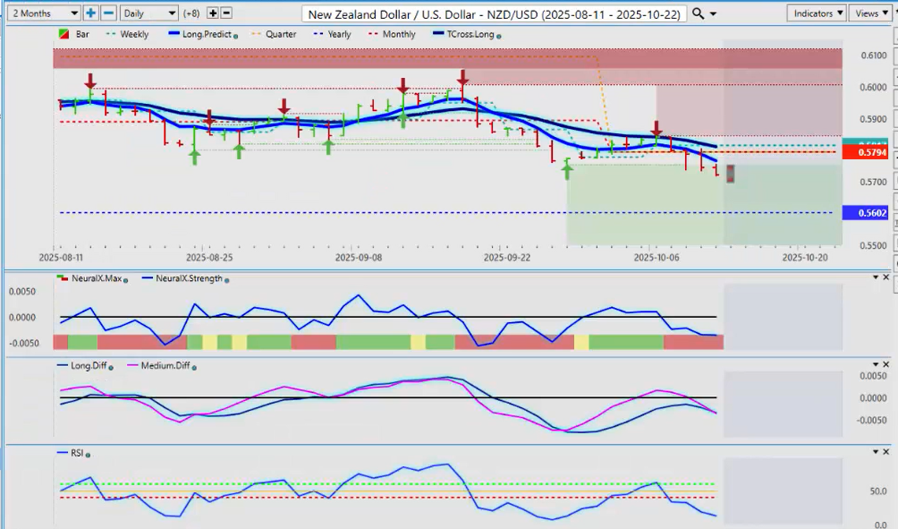898x529 pixels.
Task: Click the Bar legend color swatch
Action: pyautogui.click(x=64, y=35)
